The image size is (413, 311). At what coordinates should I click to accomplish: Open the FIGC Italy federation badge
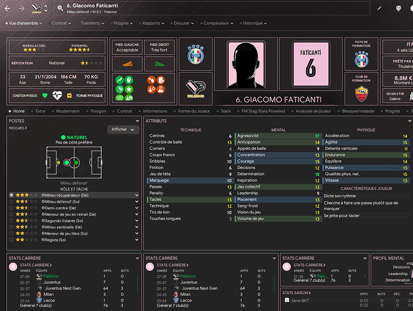pyautogui.click(x=196, y=55)
